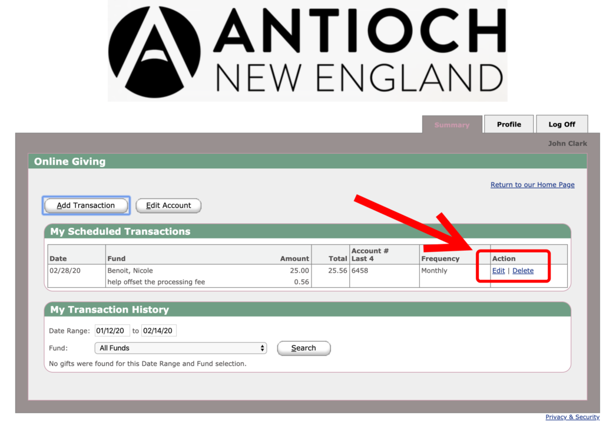Follow the Return to our Home Page link
The height and width of the screenshot is (448, 603).
(x=532, y=185)
